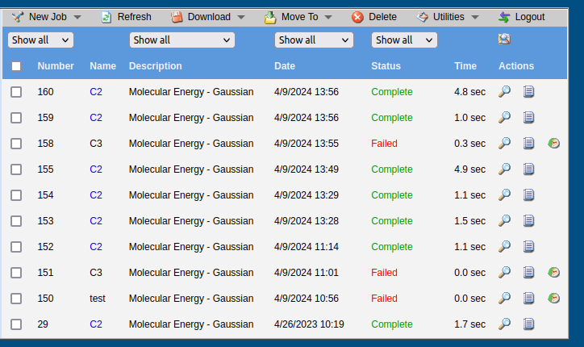Screen dimensions: 584x347
Task: View job 153 with magnifier icon
Action: [x=504, y=220]
